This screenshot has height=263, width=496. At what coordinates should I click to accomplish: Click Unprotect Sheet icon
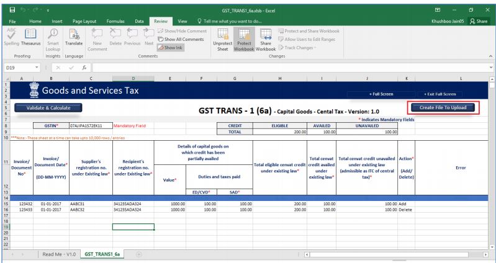(x=222, y=36)
